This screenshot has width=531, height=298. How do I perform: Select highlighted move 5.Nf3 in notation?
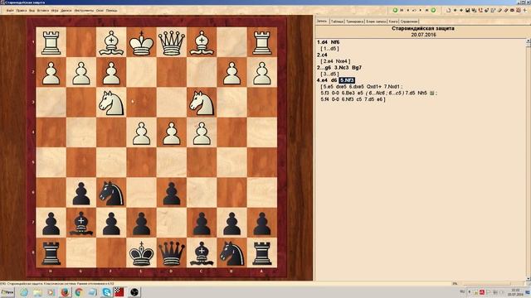point(347,80)
